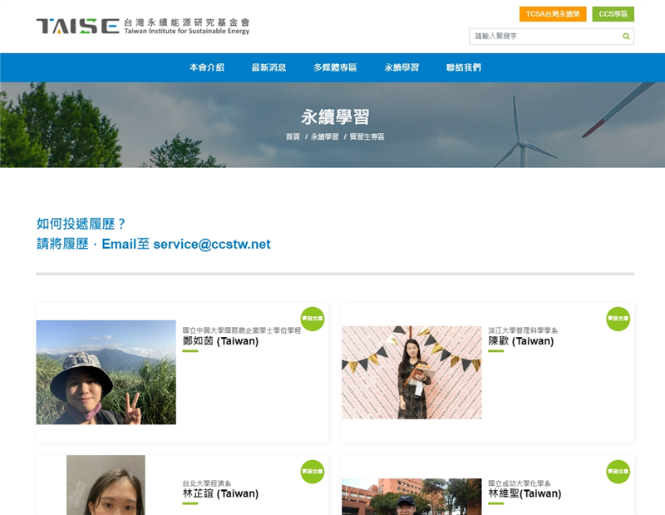Open the 聯絡我們 menu
Screen dimensions: 665x515
[x=464, y=67]
